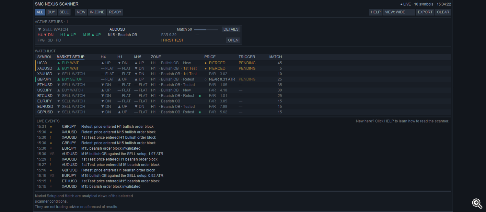Click the hollow NEAR circle on GBPJPY row
This screenshot has height=212, width=486.
click(x=205, y=79)
